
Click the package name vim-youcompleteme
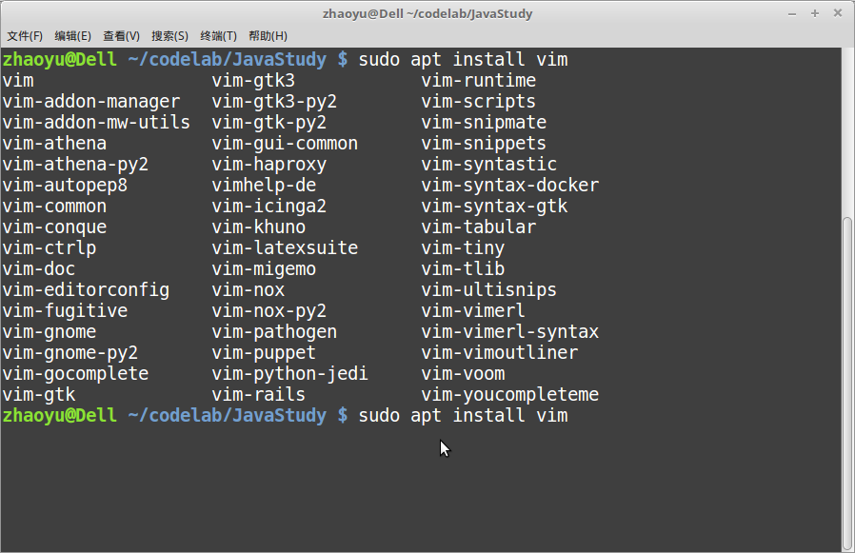510,394
